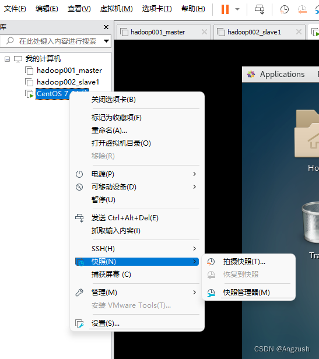Screen dimensions: 319x359
Task: Click the icon beside 发送 Ctrl+Alt+Del(E)
Action: tap(79, 218)
